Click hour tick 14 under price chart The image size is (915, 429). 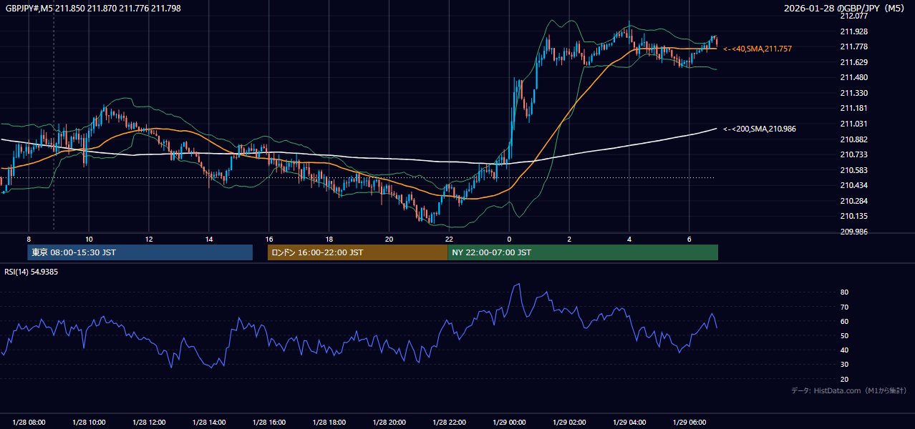pos(209,239)
